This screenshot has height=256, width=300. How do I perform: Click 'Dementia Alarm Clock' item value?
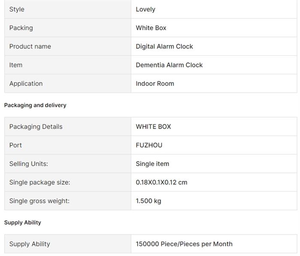click(169, 65)
